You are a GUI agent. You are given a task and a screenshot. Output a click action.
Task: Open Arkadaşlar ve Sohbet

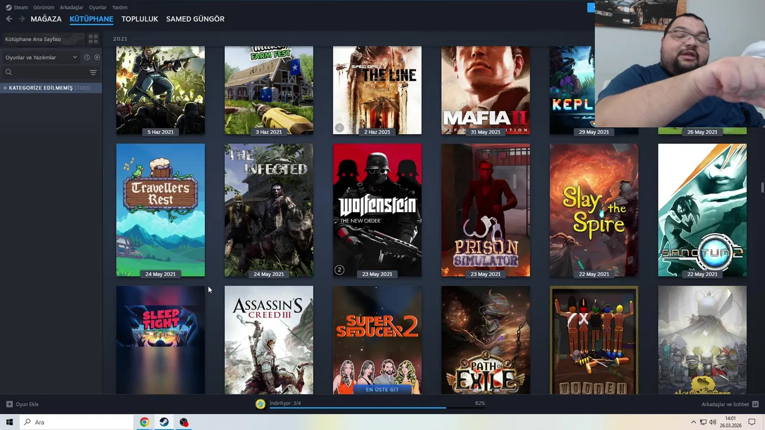click(725, 404)
